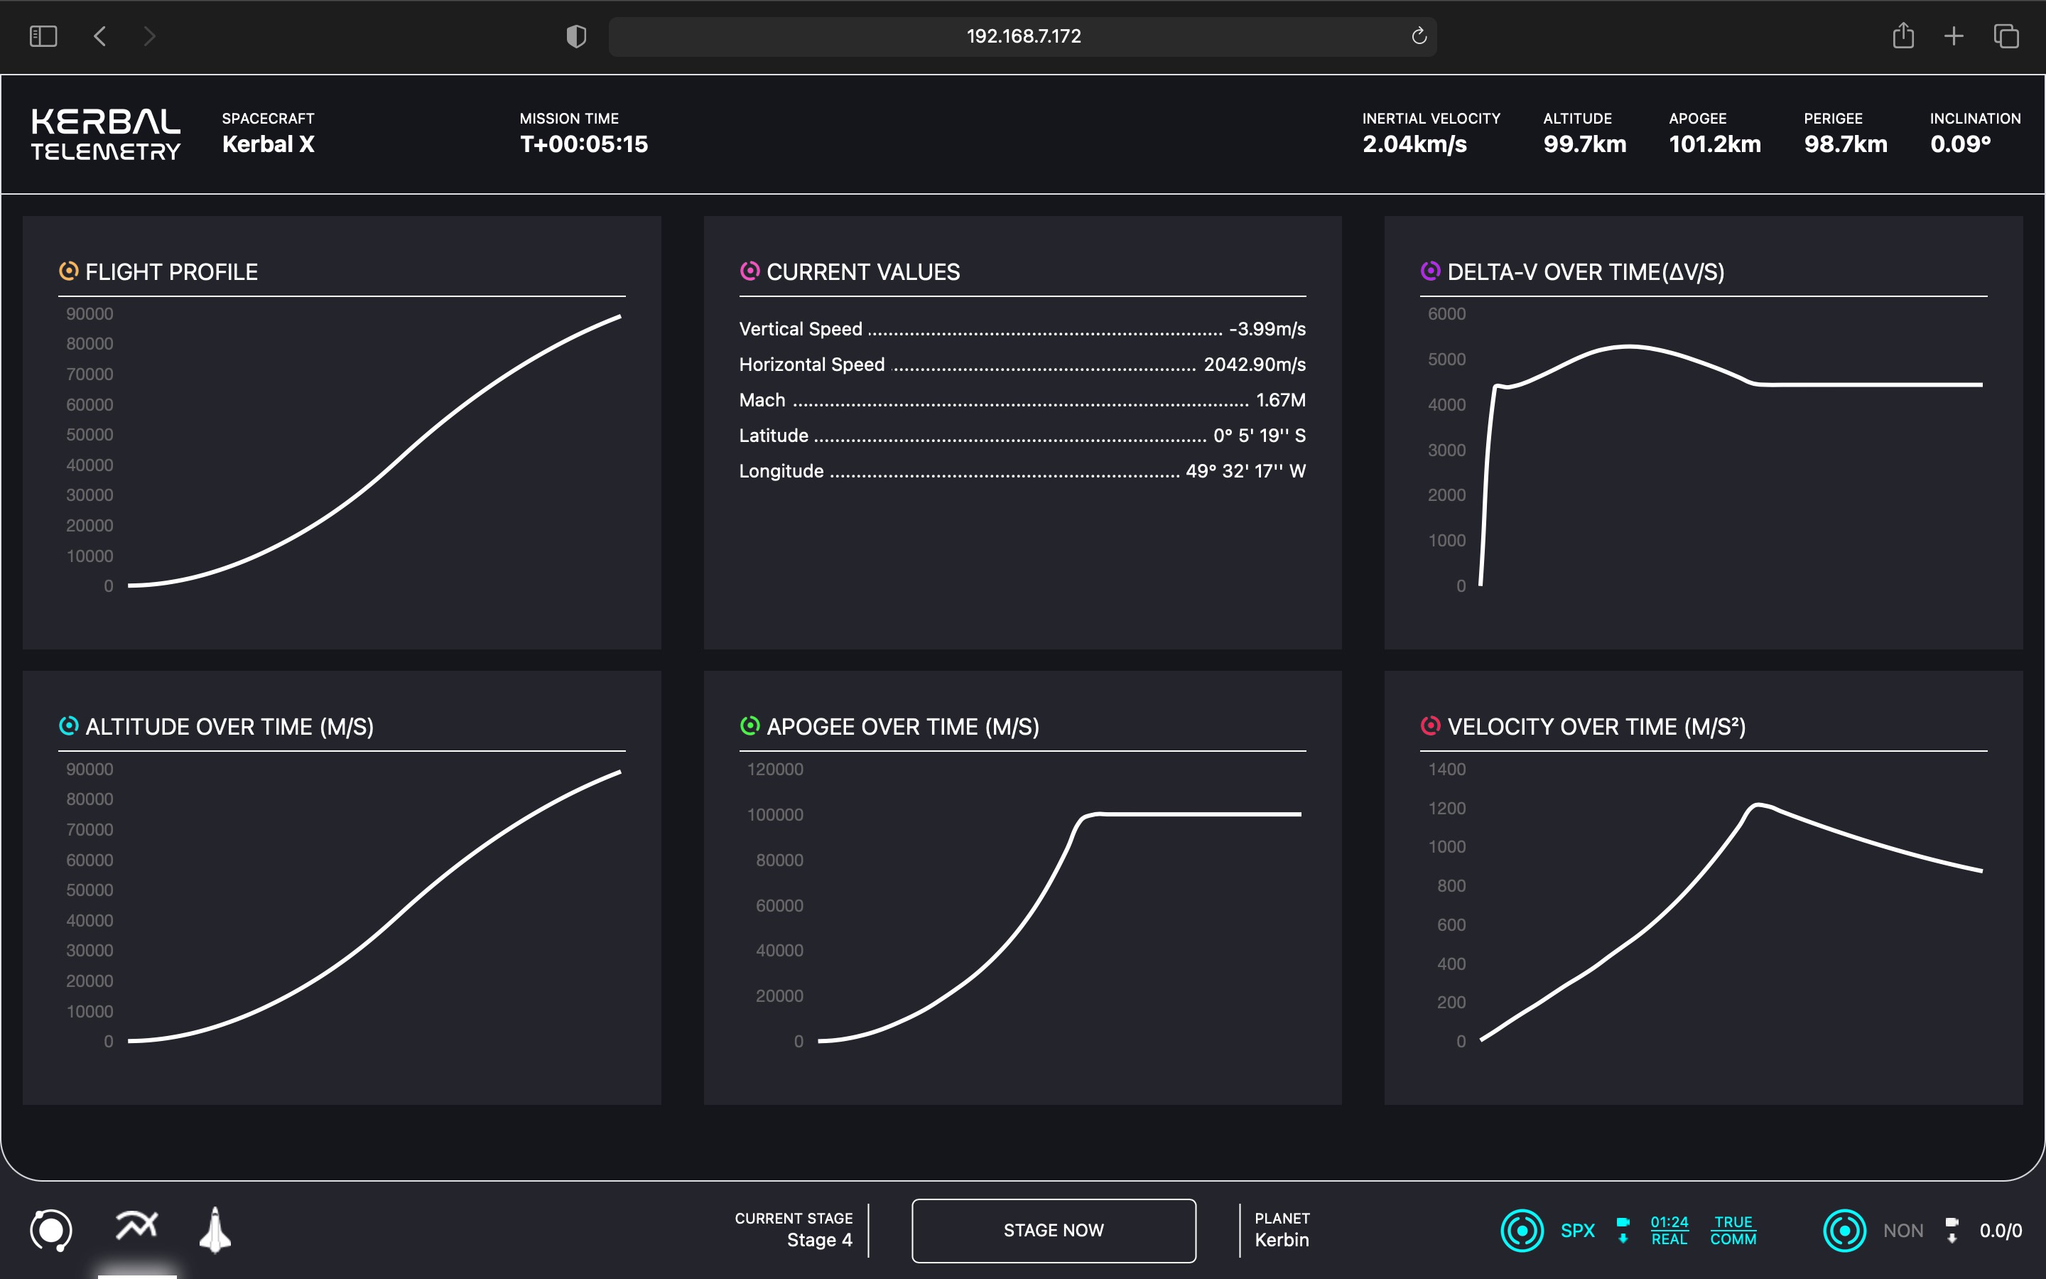The height and width of the screenshot is (1279, 2046).
Task: Click the Vertical Speed -3.99m/s row
Action: 1022,328
